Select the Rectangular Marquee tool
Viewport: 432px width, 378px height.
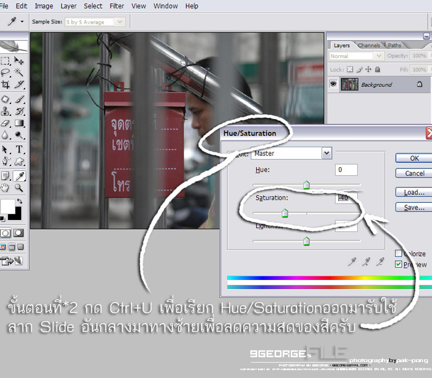point(5,60)
